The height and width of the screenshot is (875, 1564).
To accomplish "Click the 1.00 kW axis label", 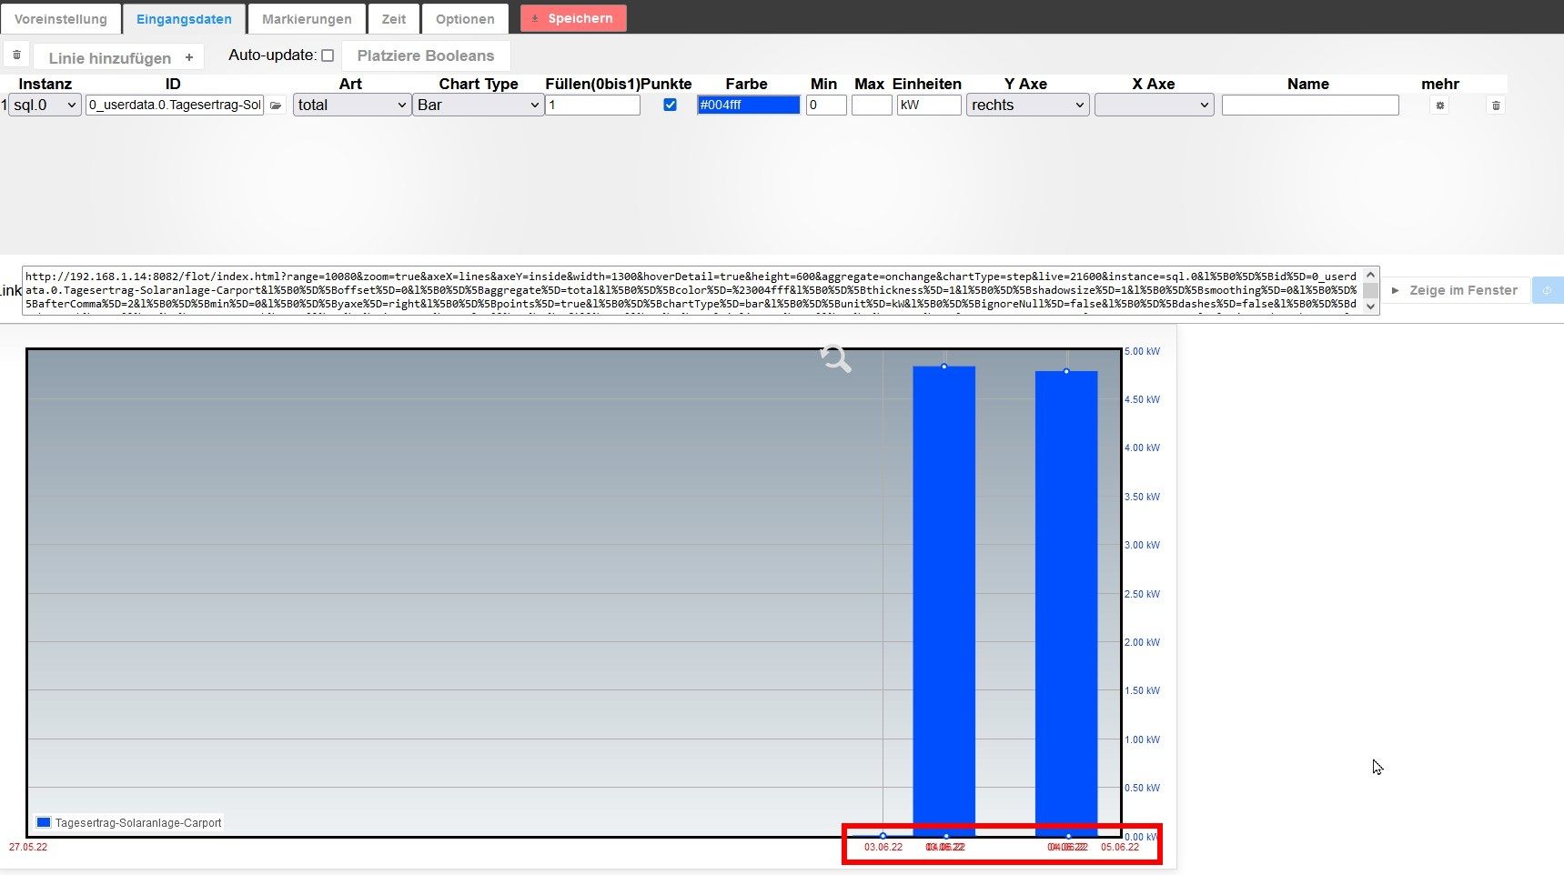I will pos(1143,739).
